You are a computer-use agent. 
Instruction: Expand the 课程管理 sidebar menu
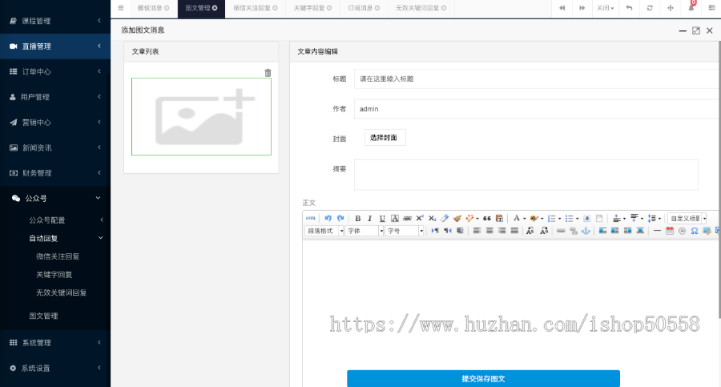tap(55, 21)
